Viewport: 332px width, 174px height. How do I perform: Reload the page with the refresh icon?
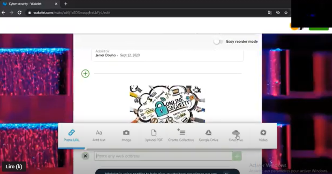coord(19,13)
